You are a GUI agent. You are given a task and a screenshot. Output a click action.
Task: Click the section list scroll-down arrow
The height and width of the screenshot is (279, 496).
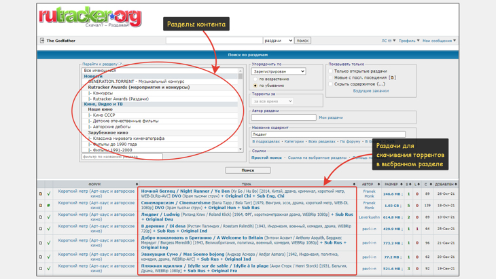(241, 149)
